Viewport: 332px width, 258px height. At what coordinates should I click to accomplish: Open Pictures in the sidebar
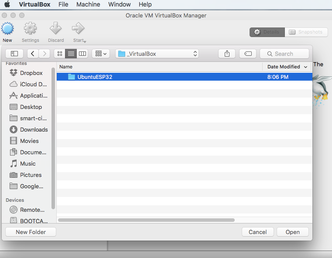pos(25,175)
